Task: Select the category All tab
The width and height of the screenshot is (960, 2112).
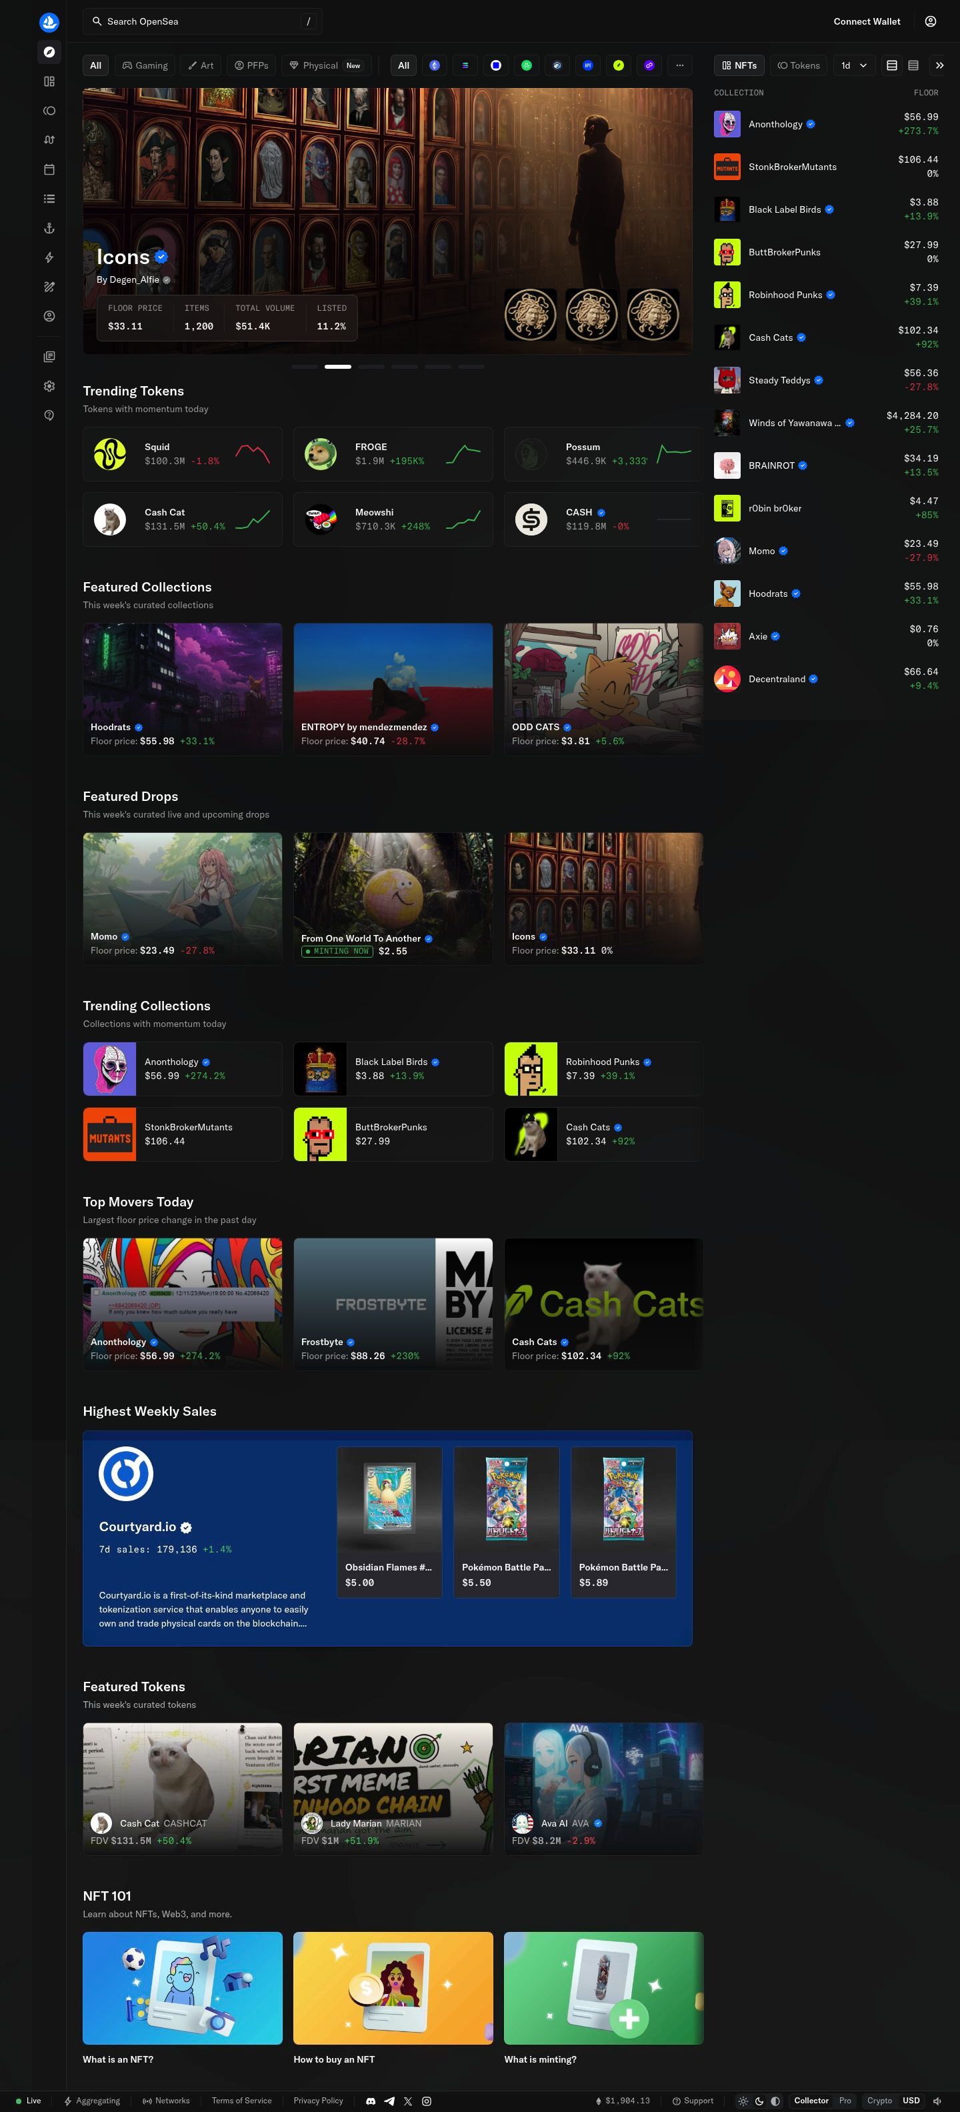Action: click(x=96, y=65)
